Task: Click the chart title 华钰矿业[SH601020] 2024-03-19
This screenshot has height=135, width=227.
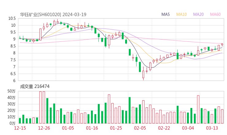Action: (x=53, y=14)
